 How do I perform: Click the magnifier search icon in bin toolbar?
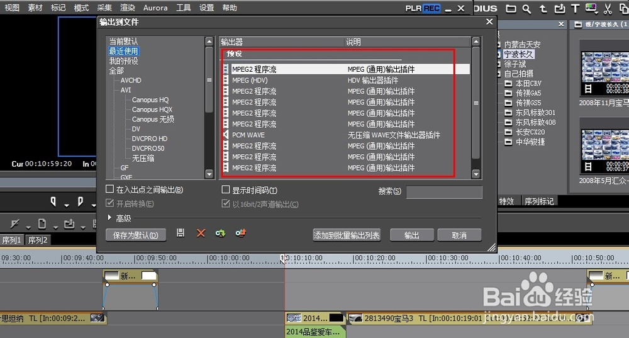(x=526, y=9)
